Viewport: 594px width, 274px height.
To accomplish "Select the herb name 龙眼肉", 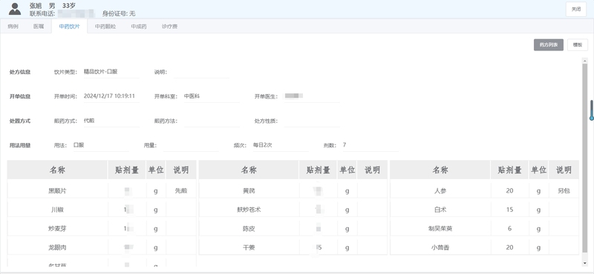I will (x=58, y=247).
